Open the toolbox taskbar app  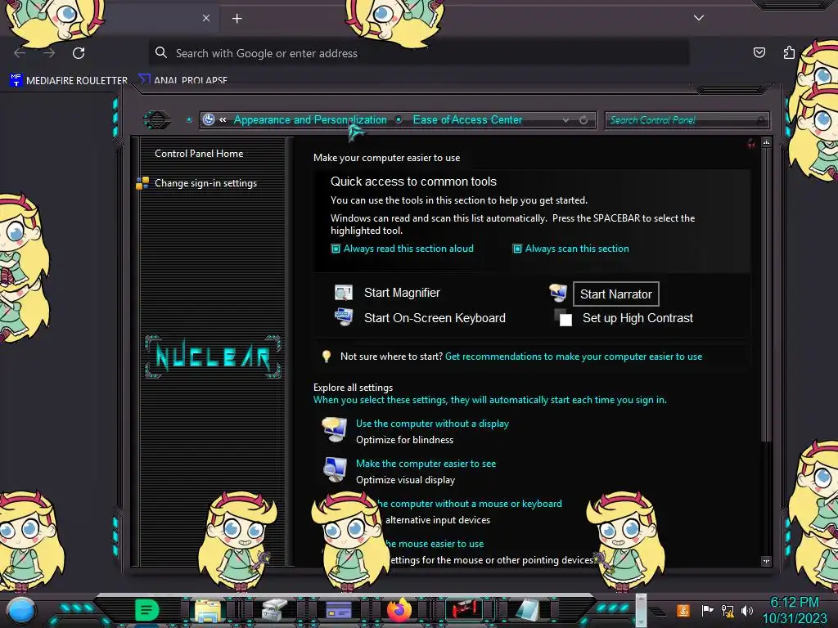274,610
